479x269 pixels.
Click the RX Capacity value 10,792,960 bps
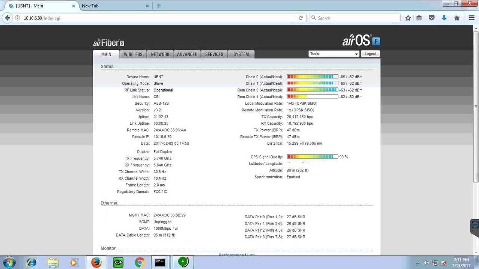300,123
